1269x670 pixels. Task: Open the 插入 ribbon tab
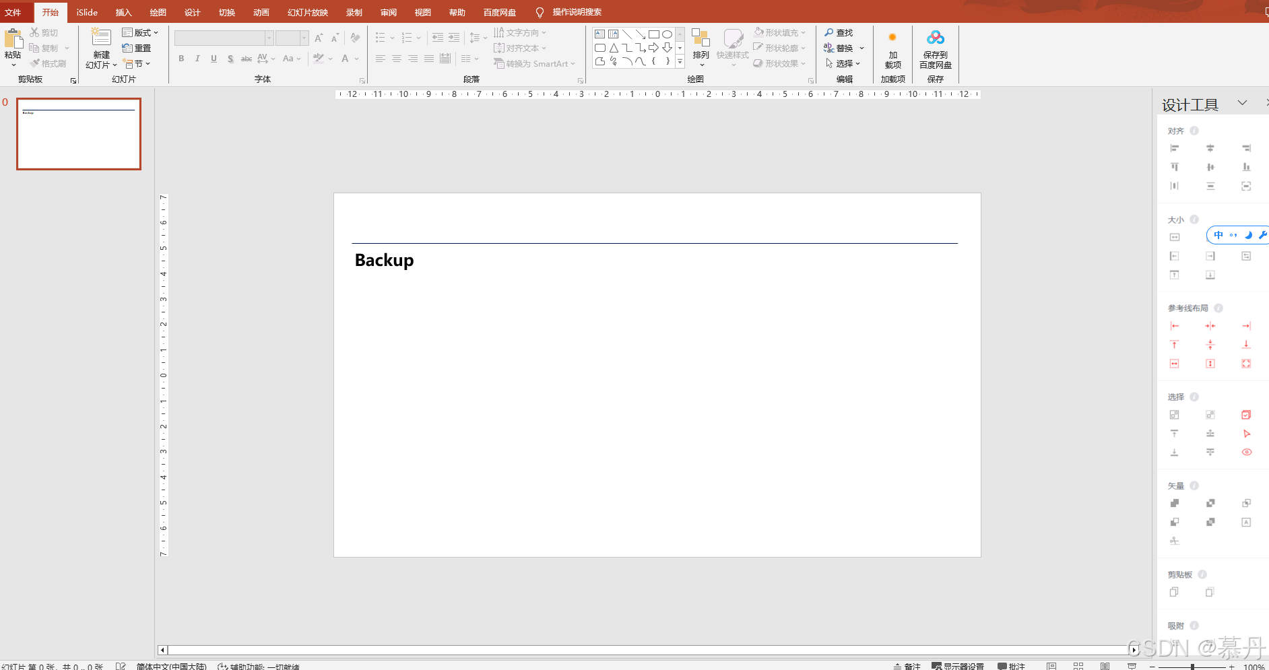(123, 12)
